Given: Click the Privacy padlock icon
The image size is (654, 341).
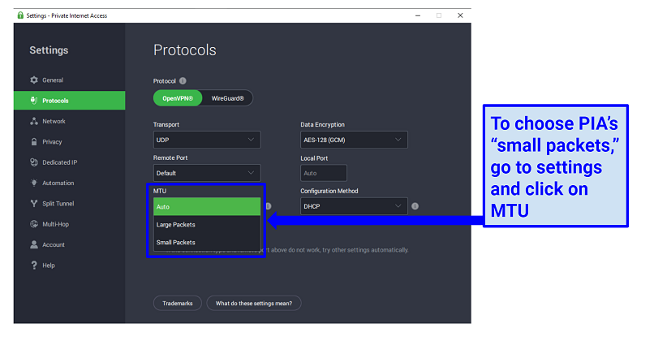Looking at the screenshot, I should coord(34,141).
